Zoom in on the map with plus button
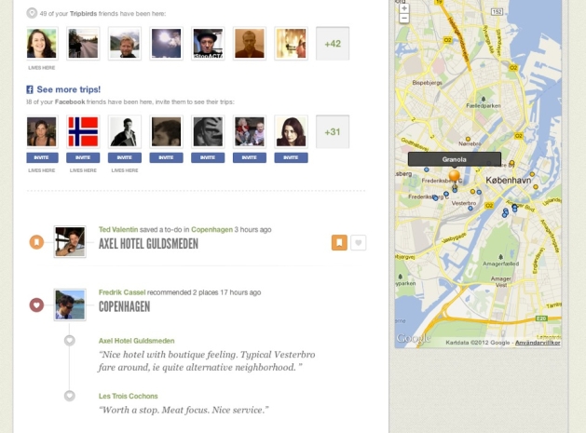 tap(404, 8)
